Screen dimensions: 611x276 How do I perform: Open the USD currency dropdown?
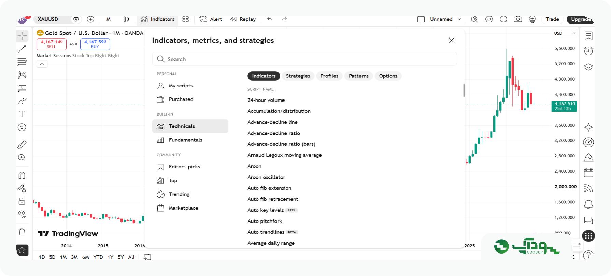click(565, 33)
